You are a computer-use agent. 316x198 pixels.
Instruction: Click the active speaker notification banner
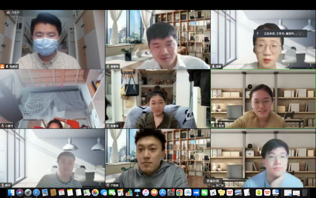click(281, 34)
